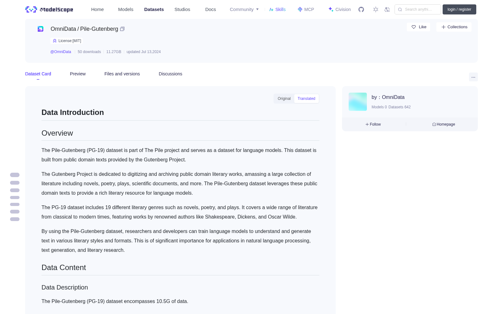503x314 pixels.
Task: Open the Docs menu item
Action: [211, 9]
